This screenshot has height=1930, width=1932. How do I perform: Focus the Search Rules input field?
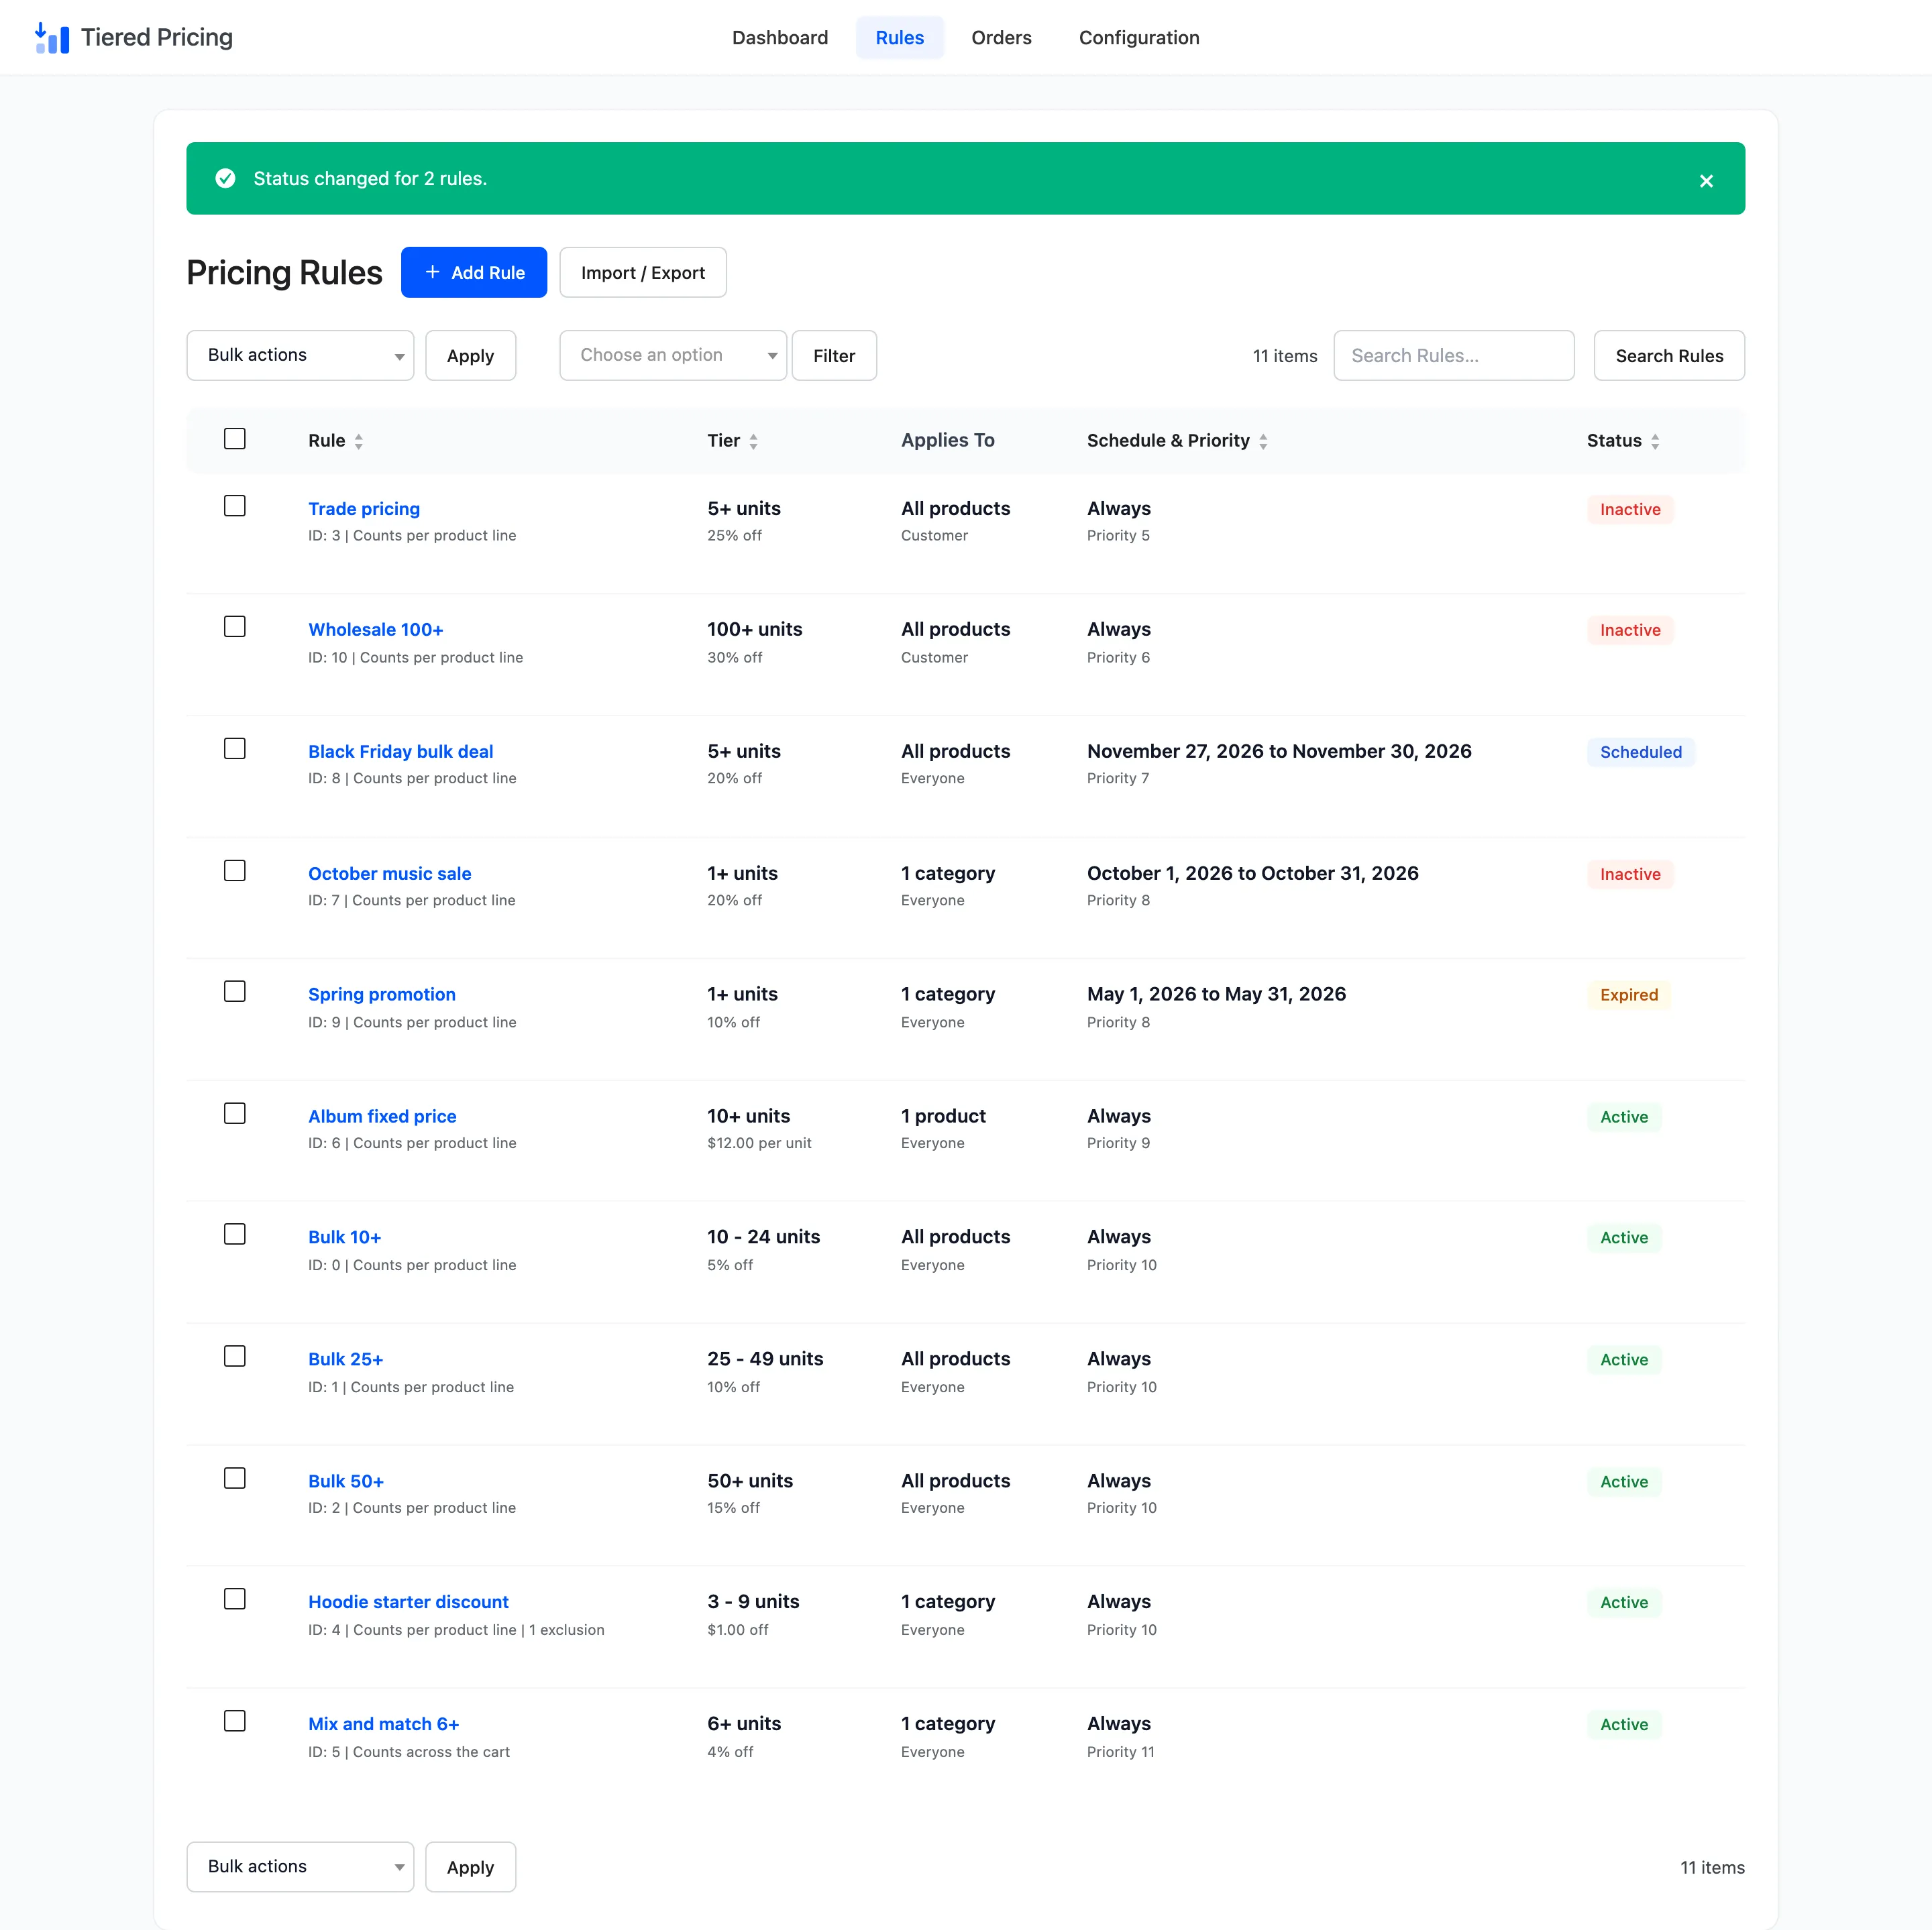click(x=1454, y=356)
